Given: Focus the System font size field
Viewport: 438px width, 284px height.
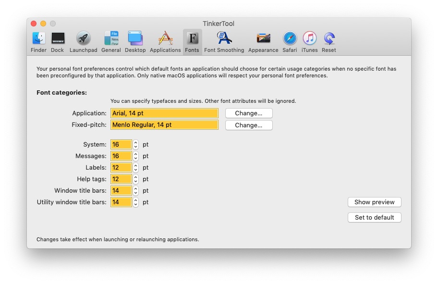Looking at the screenshot, I should tap(121, 145).
